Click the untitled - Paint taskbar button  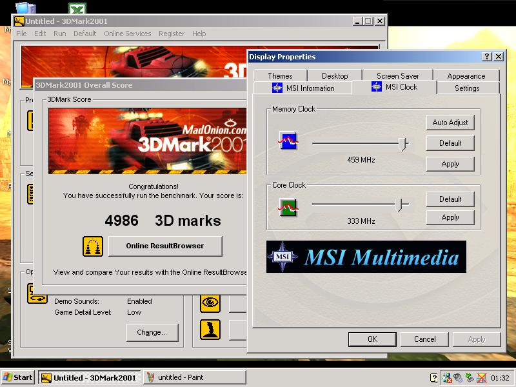[x=195, y=377]
